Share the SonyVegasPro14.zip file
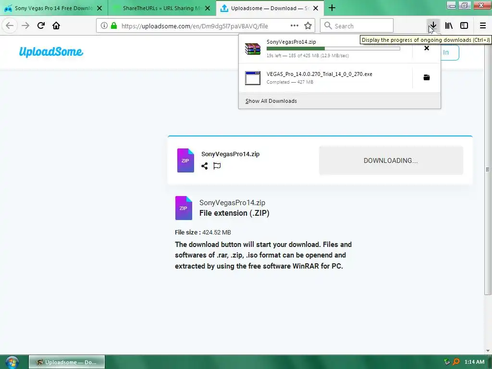 (205, 166)
